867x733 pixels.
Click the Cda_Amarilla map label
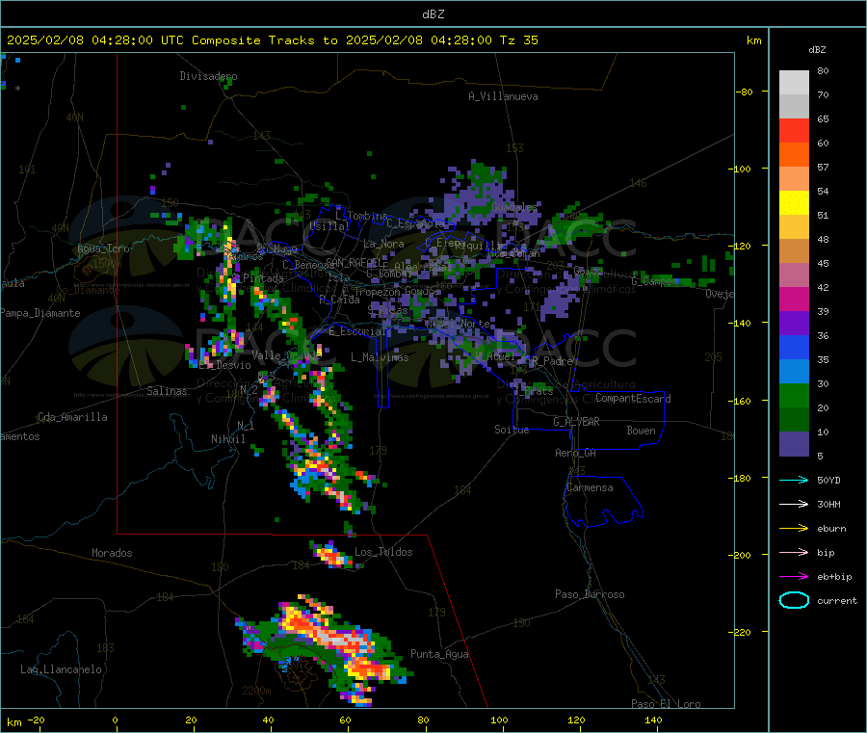click(x=72, y=417)
